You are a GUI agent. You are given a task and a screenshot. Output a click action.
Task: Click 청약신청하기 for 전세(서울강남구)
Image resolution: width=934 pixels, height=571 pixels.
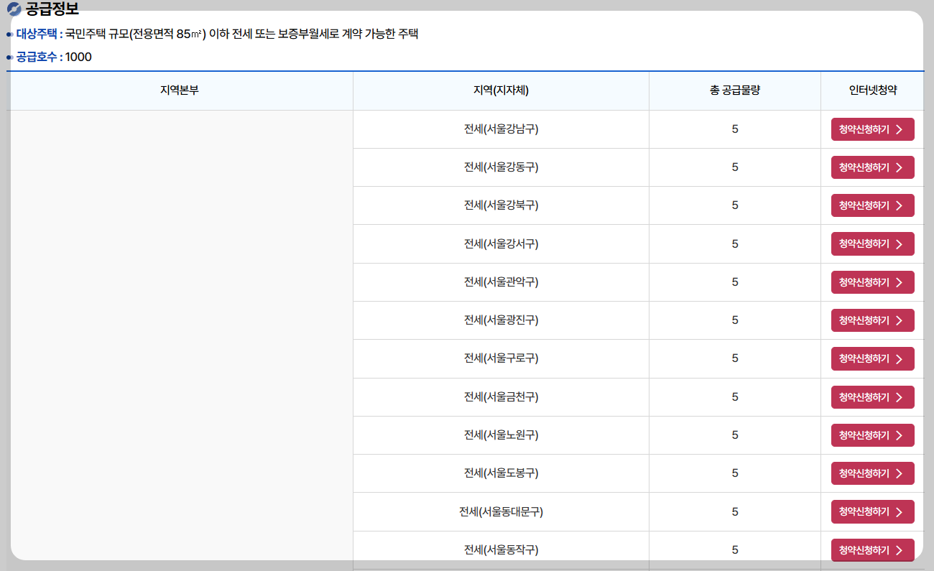coord(872,129)
